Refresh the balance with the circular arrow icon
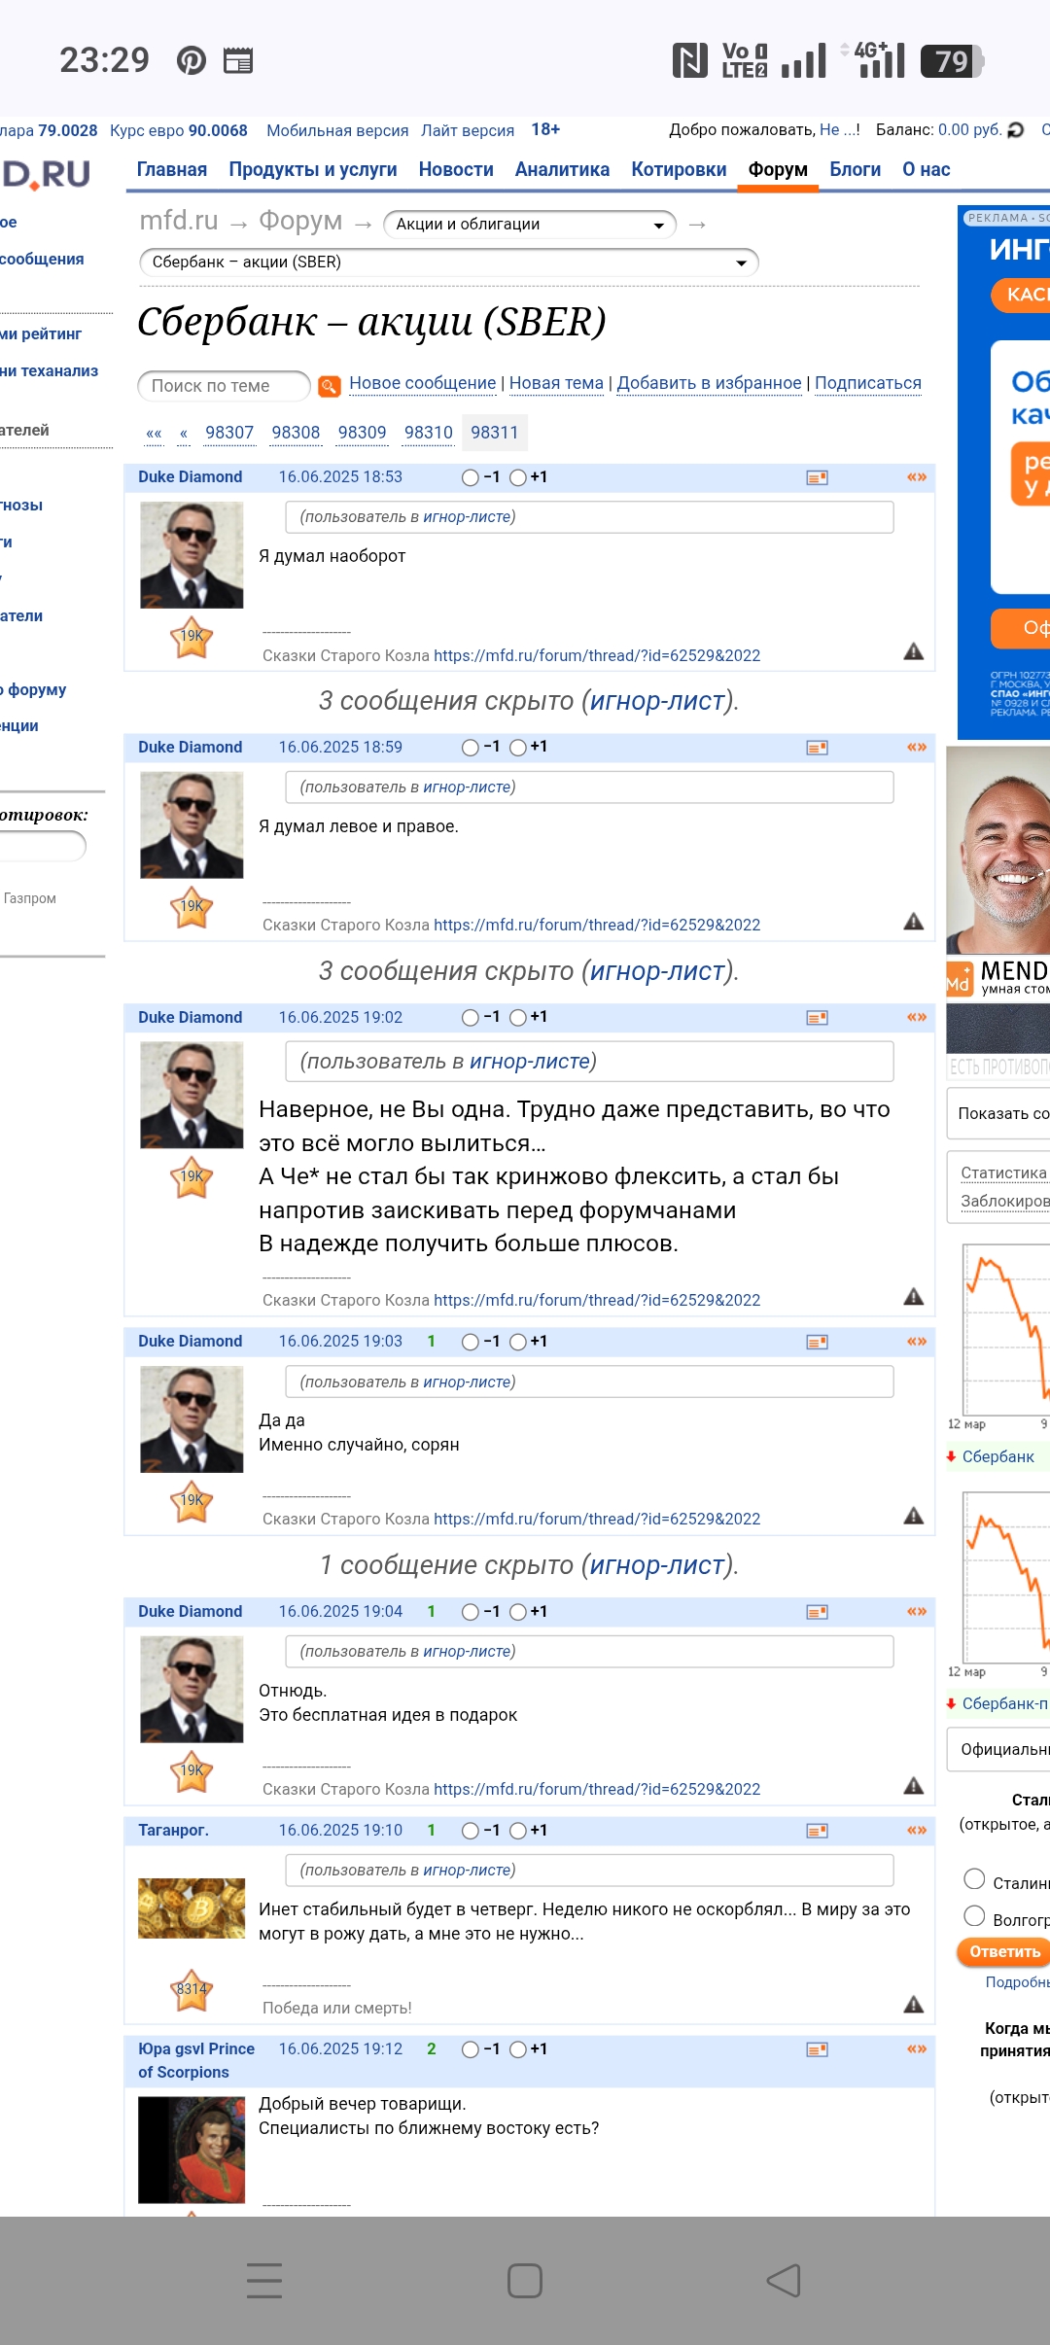 [1016, 130]
